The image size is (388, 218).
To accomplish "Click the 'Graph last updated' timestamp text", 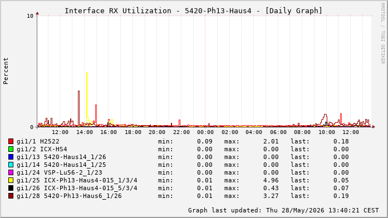I will point(283,210).
